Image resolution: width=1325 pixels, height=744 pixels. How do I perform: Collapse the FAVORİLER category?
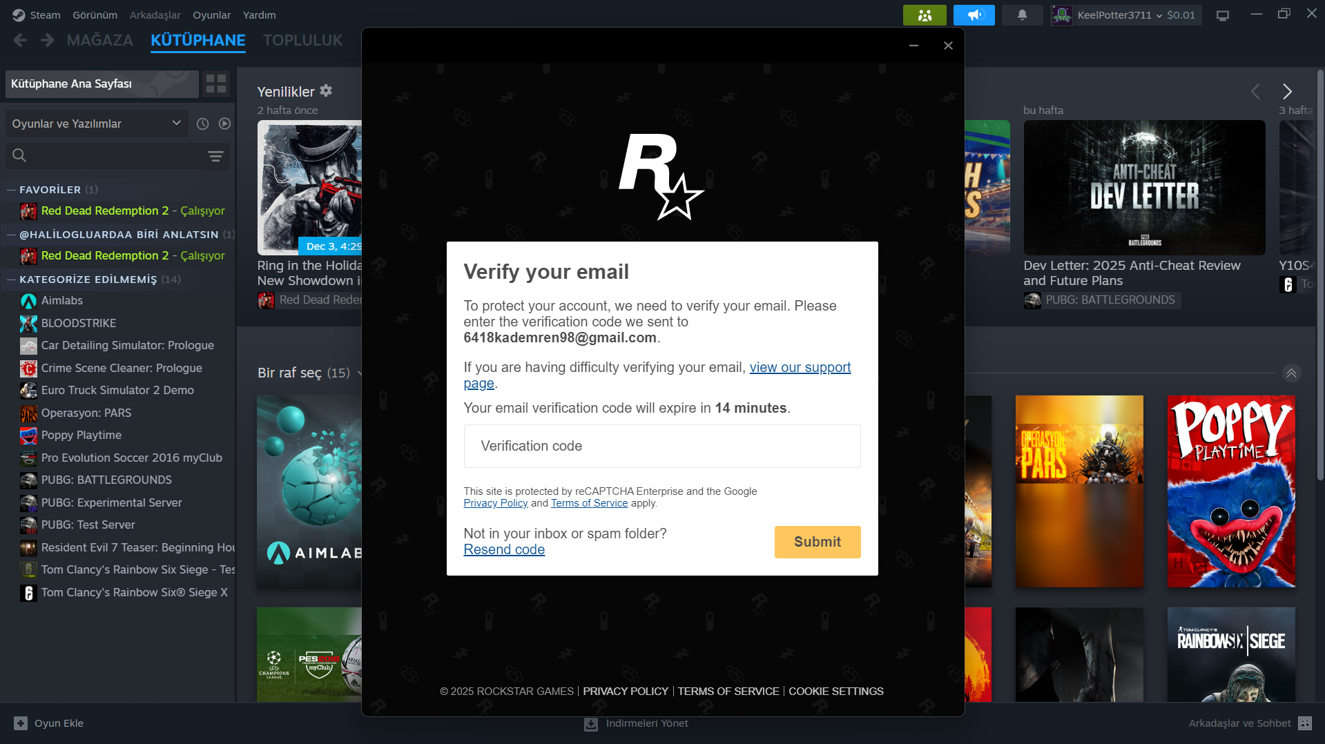(x=11, y=190)
